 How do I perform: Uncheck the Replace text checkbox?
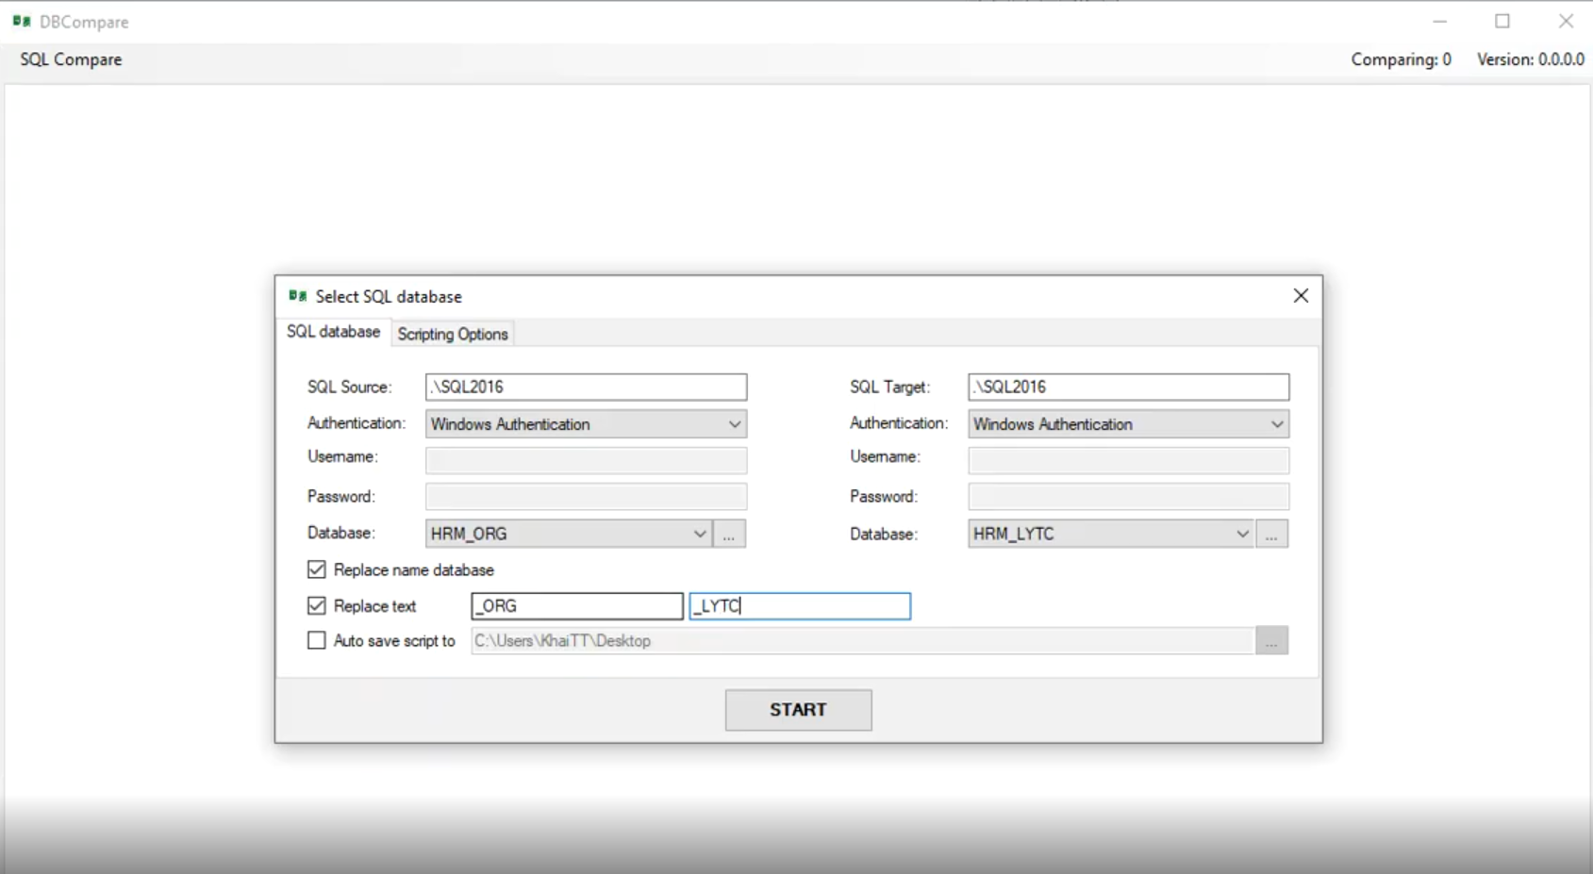pyautogui.click(x=317, y=605)
